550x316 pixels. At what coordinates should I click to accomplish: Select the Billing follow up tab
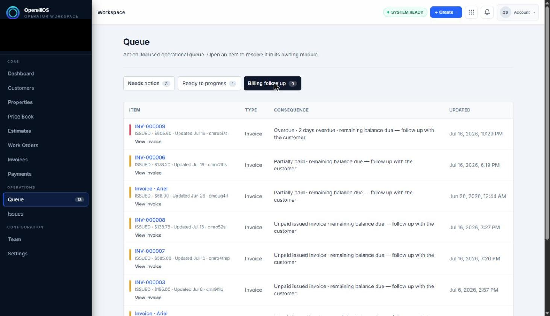(x=272, y=83)
